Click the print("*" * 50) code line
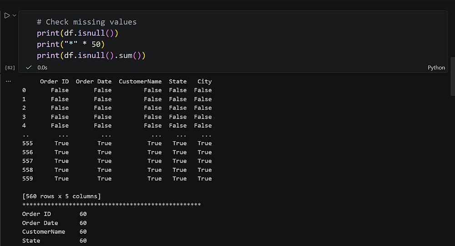This screenshot has width=455, height=246. pos(71,44)
